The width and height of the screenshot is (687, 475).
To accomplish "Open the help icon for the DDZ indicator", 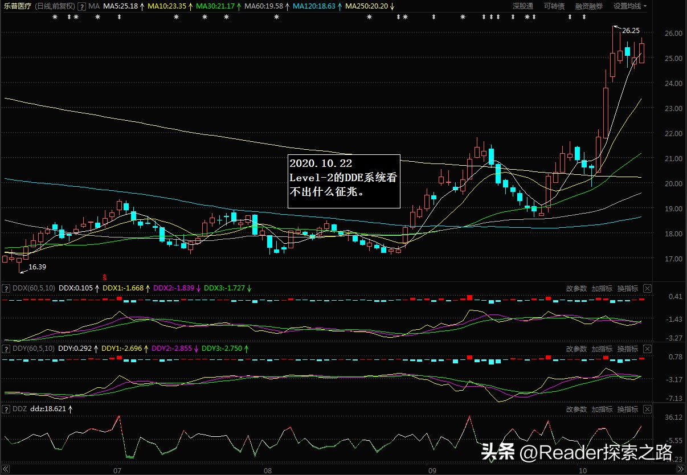I will (x=6, y=409).
